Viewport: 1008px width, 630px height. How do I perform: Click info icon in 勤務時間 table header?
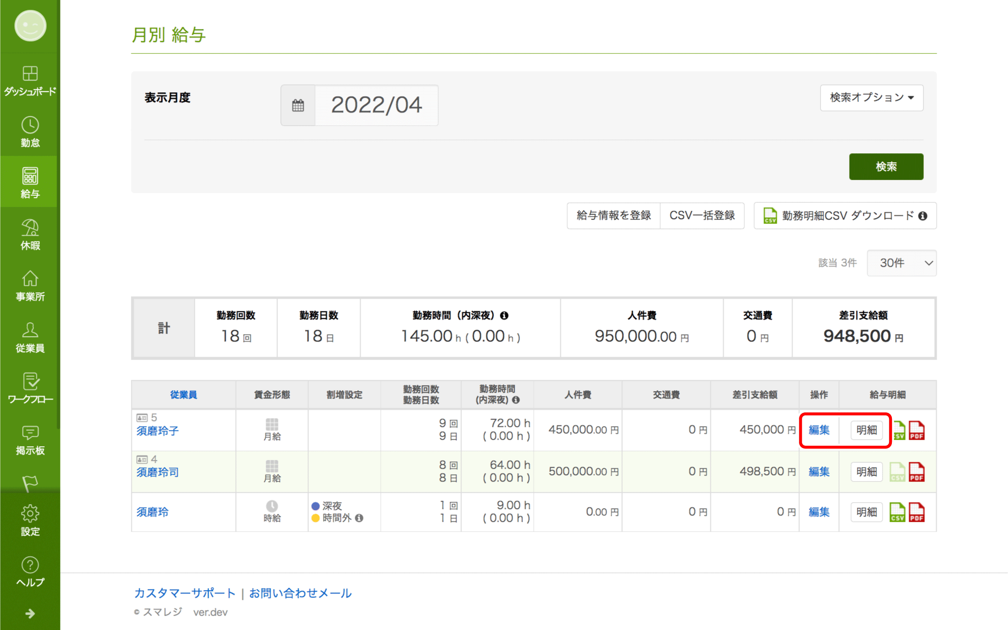click(516, 400)
